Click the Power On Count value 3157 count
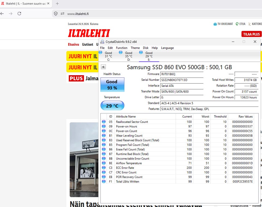262x207 pixels. click(246, 91)
